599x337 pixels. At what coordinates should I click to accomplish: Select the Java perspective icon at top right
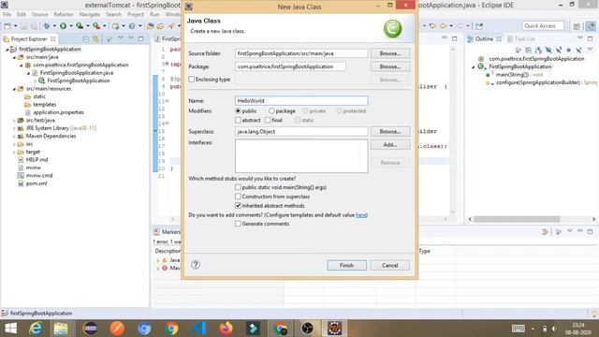pyautogui.click(x=591, y=26)
